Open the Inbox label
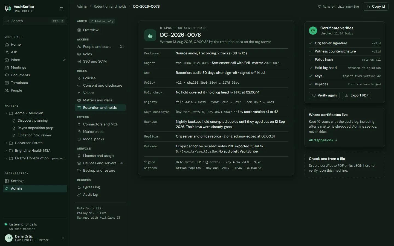The image size is (394, 246). (15, 60)
